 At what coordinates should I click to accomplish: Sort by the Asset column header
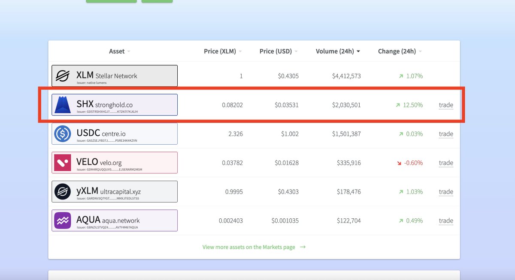pos(119,51)
